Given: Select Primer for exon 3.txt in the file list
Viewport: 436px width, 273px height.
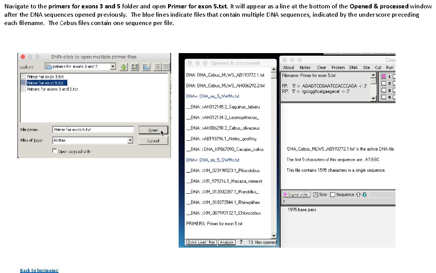Looking at the screenshot, I should (45, 76).
